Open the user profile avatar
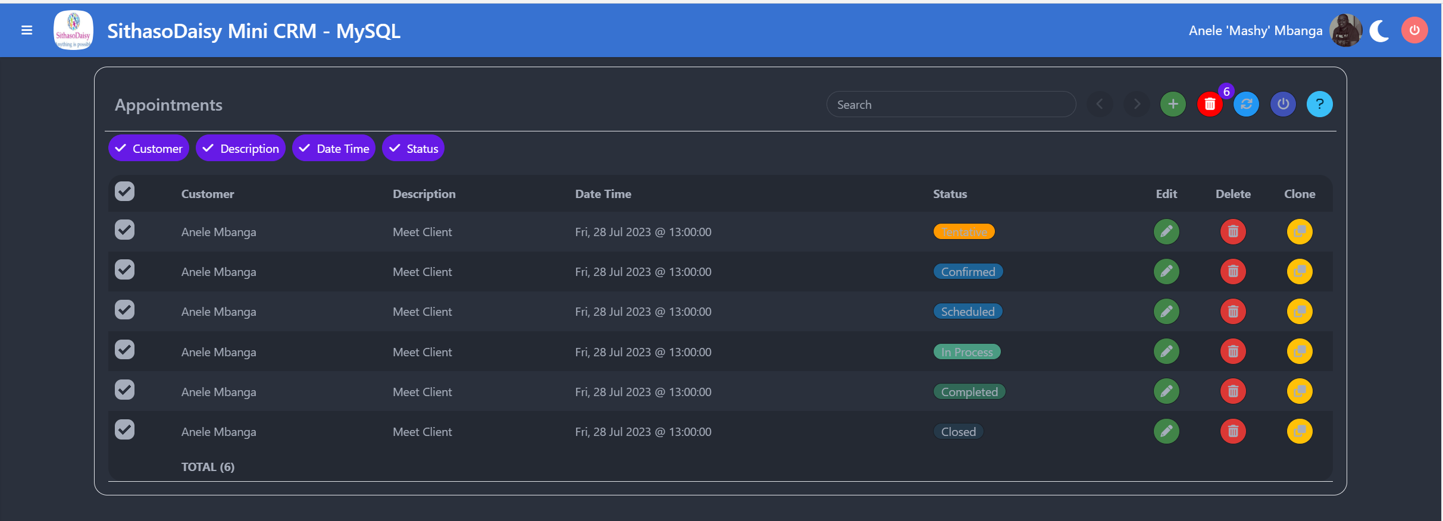Screen dimensions: 1443x521 [x=1346, y=30]
